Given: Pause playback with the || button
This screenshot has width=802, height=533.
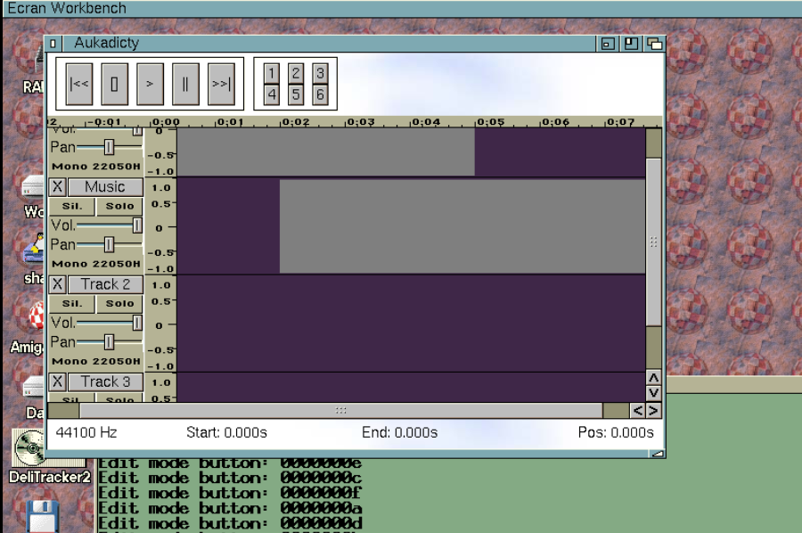Looking at the screenshot, I should (x=185, y=84).
